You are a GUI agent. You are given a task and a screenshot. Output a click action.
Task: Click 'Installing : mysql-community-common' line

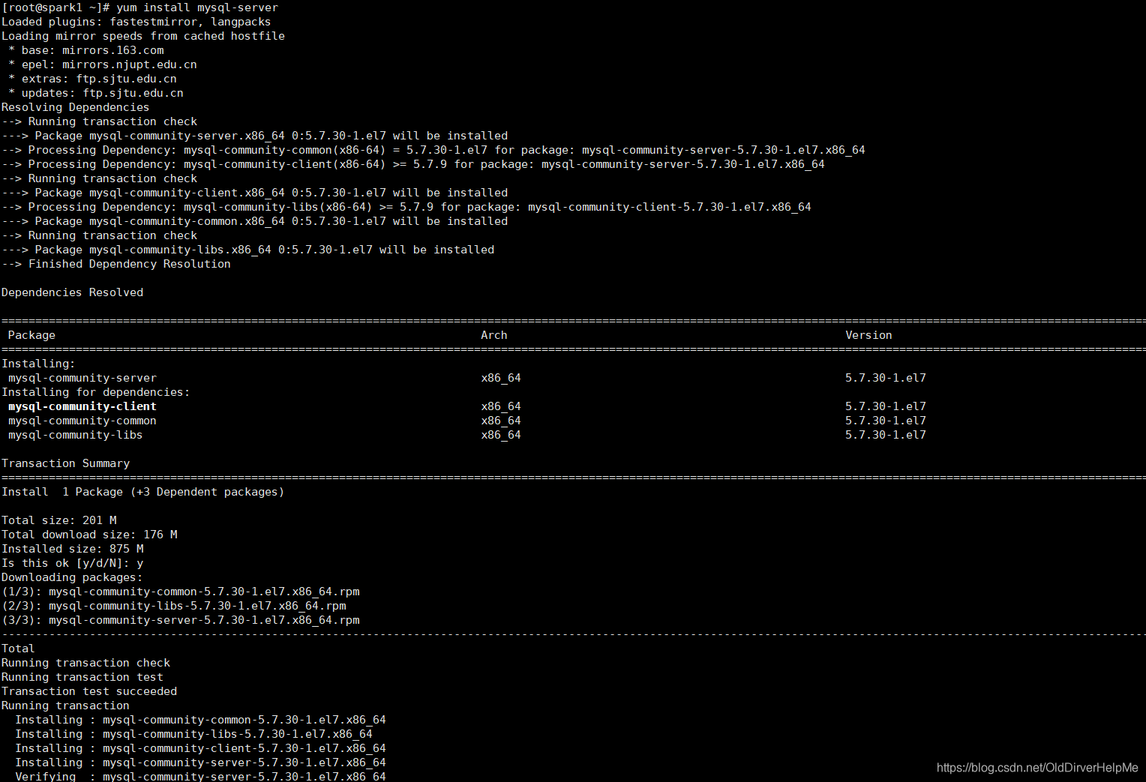[x=200, y=720]
